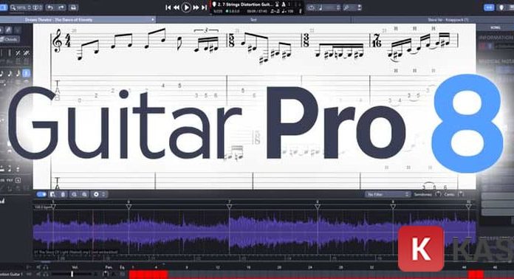Click the Play button in transport controls
Screen dimensions: 514x279
186,7
